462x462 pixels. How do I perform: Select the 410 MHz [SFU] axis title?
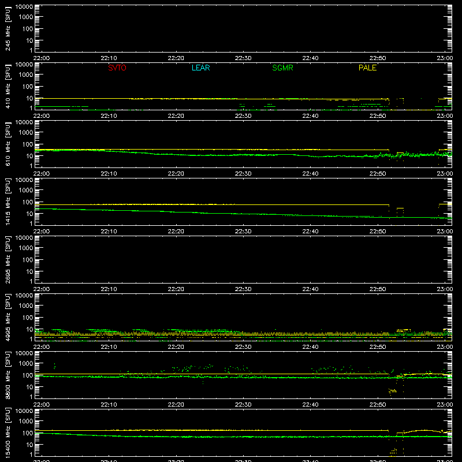click(8, 87)
